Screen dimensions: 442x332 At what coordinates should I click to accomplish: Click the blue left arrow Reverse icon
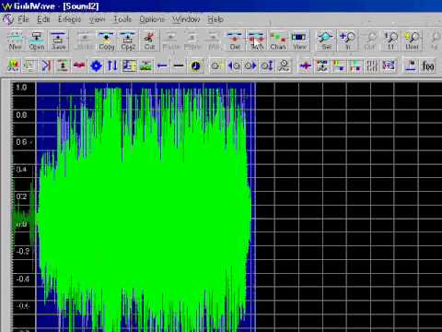point(162,65)
